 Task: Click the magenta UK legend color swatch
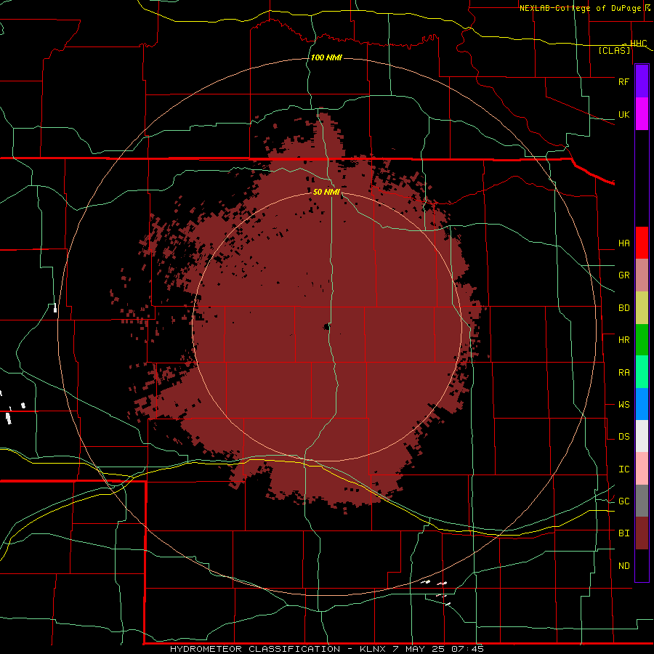[x=642, y=114]
